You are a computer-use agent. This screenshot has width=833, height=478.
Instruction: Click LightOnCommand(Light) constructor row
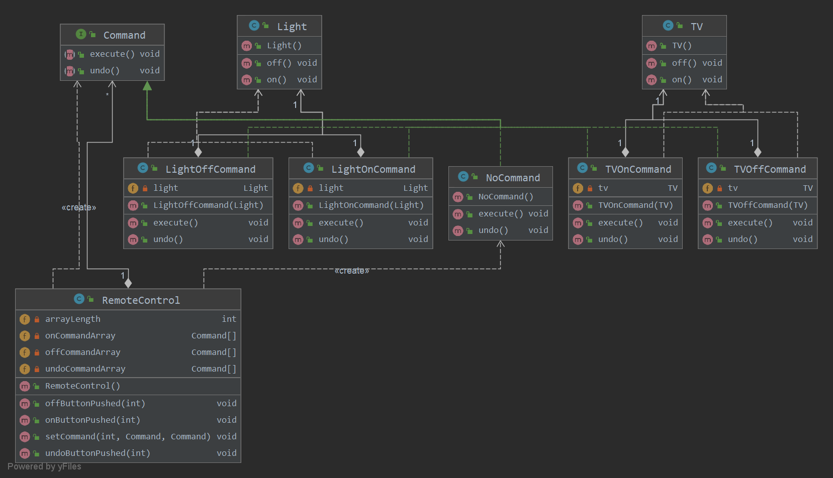coord(360,205)
